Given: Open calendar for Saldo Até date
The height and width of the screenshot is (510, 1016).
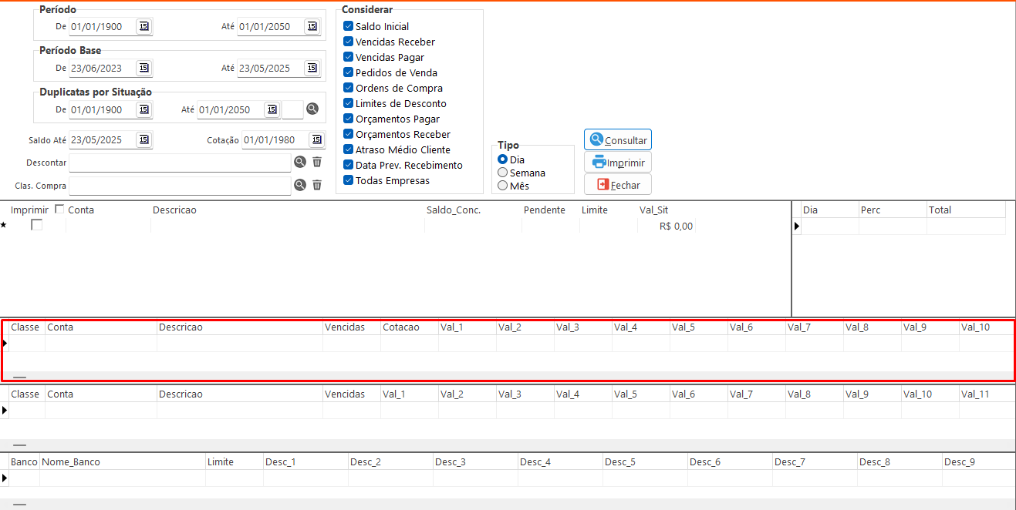Looking at the screenshot, I should tap(143, 140).
